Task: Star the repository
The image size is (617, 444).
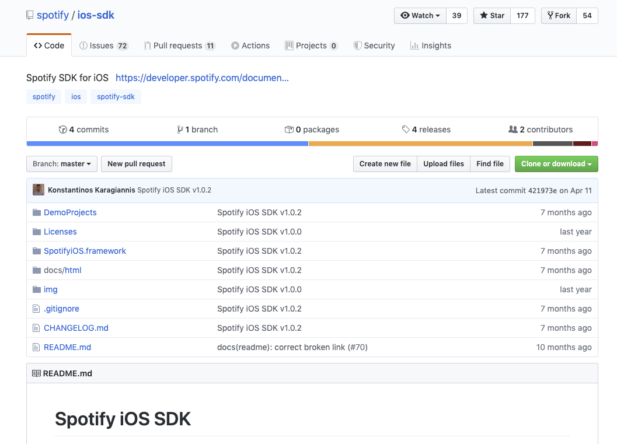Action: coord(492,15)
